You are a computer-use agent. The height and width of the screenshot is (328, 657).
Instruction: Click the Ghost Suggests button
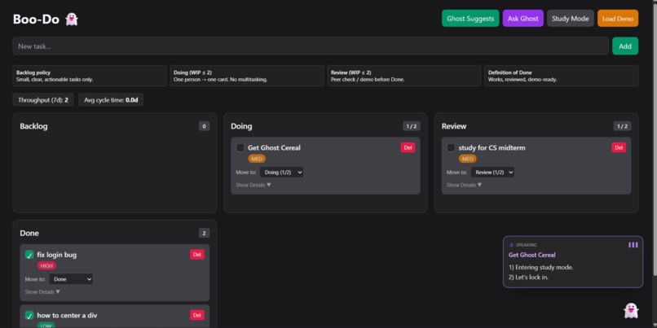click(x=470, y=19)
